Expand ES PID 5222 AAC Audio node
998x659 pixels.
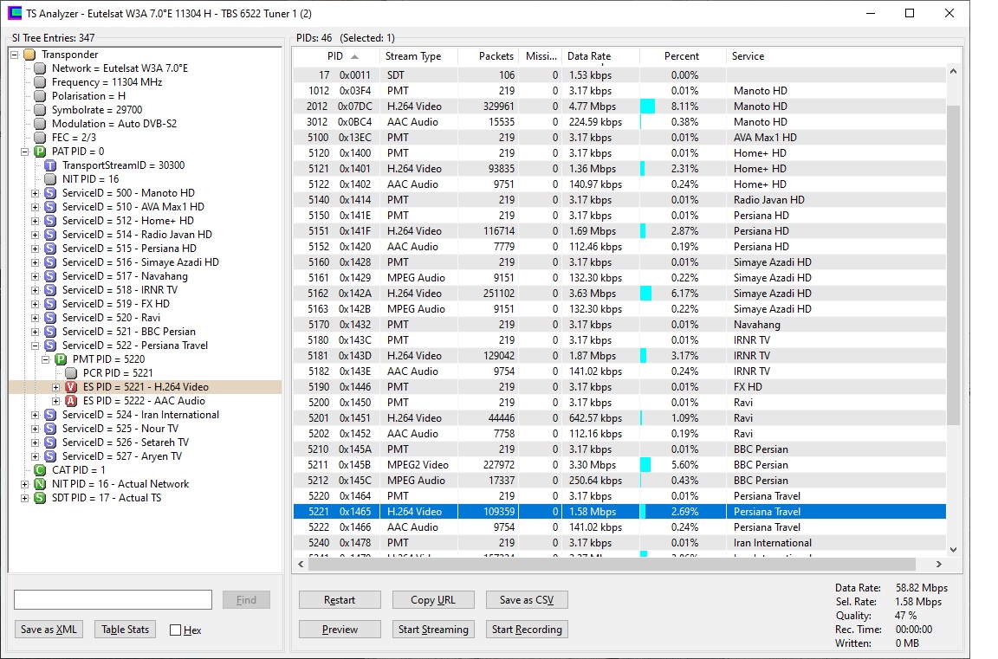56,402
